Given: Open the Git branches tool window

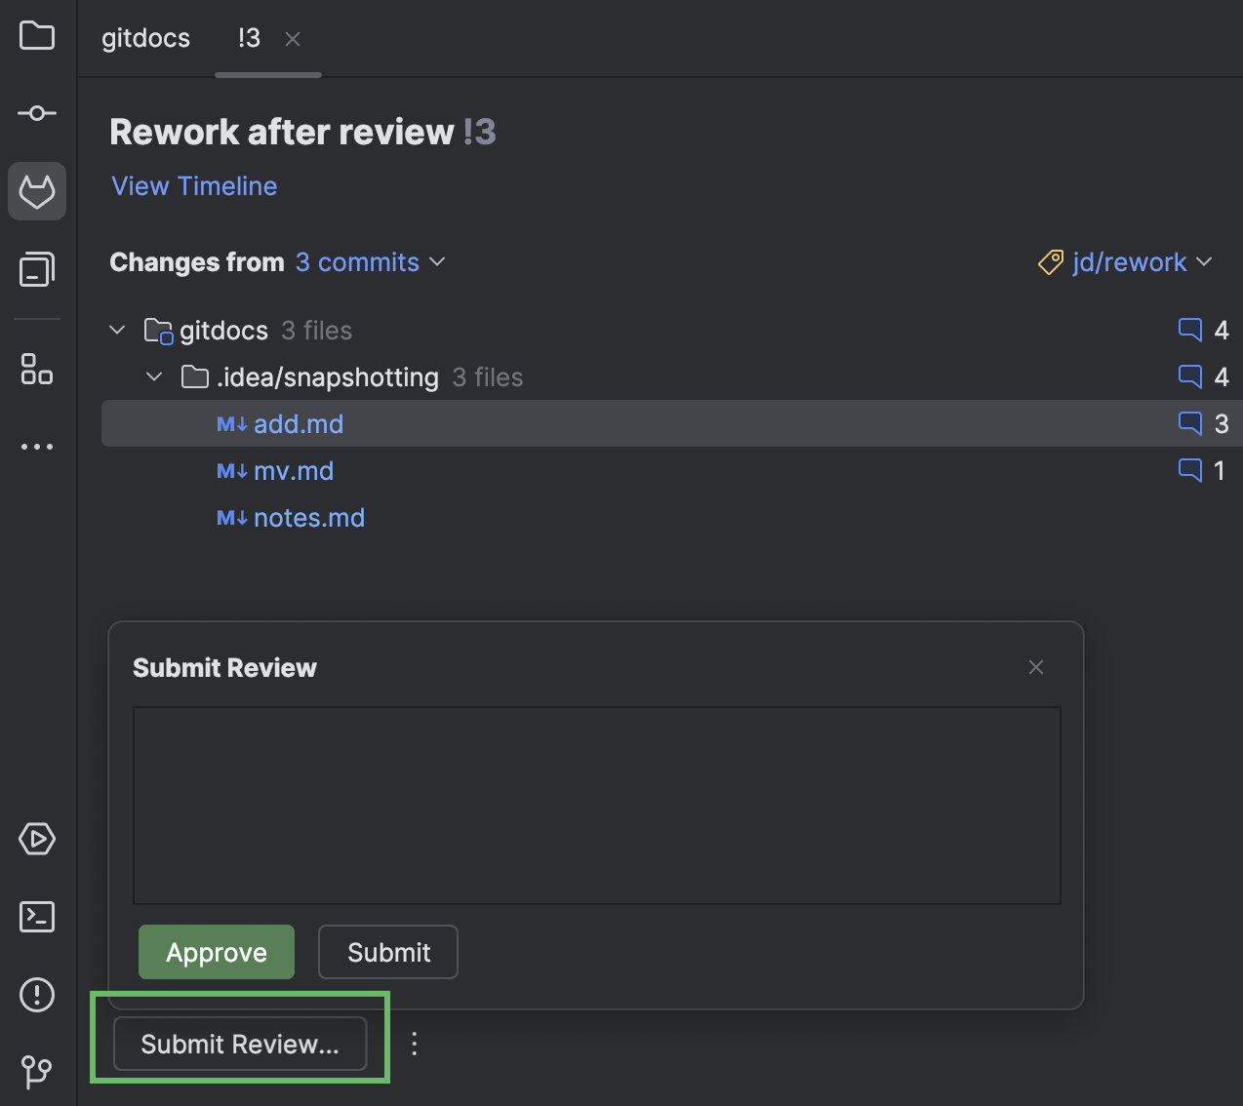Looking at the screenshot, I should click(x=36, y=1071).
